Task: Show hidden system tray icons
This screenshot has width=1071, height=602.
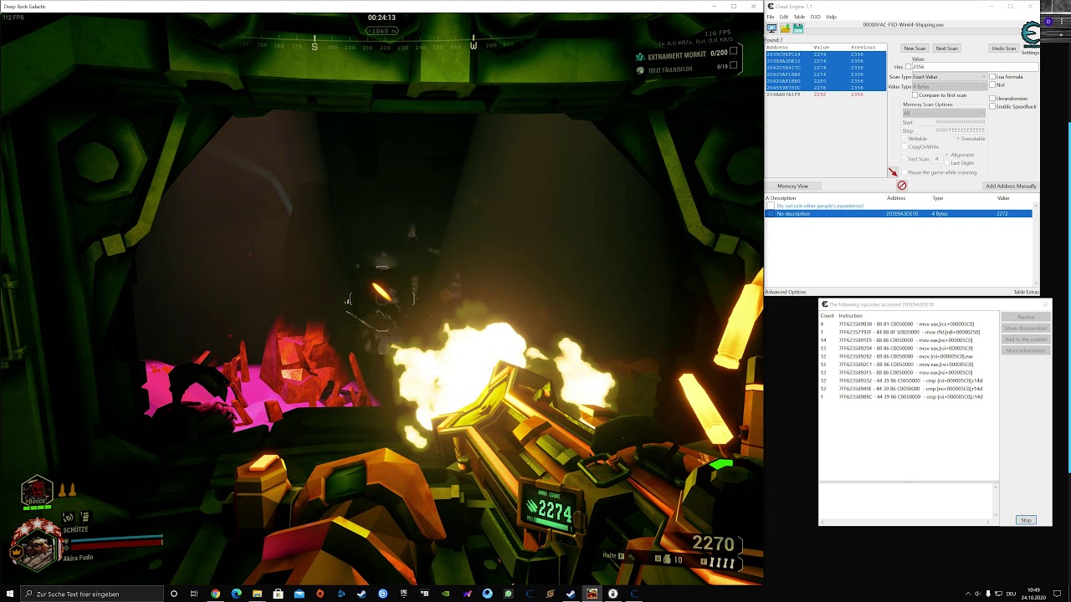Action: point(968,594)
